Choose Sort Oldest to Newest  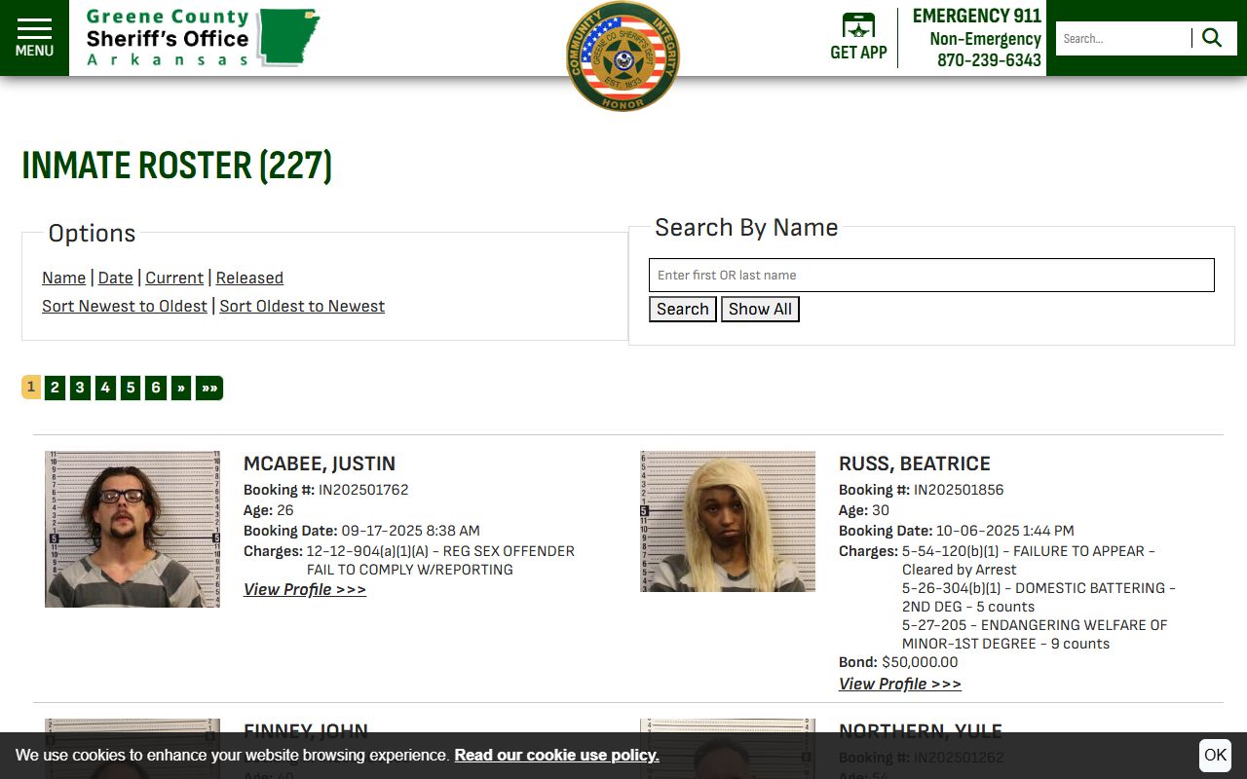coord(302,306)
